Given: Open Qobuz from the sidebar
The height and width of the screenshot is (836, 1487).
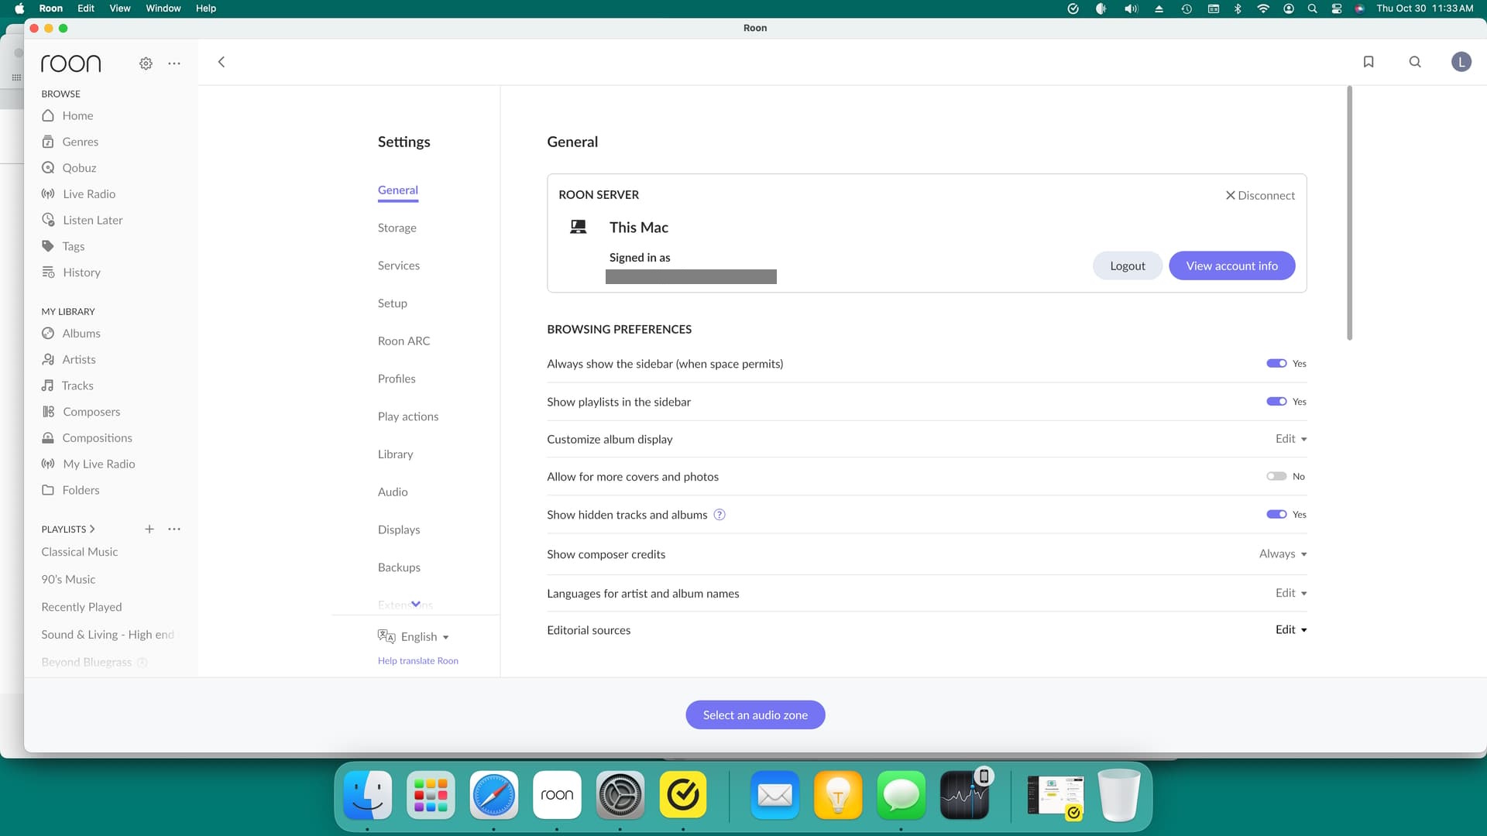Looking at the screenshot, I should (x=79, y=168).
